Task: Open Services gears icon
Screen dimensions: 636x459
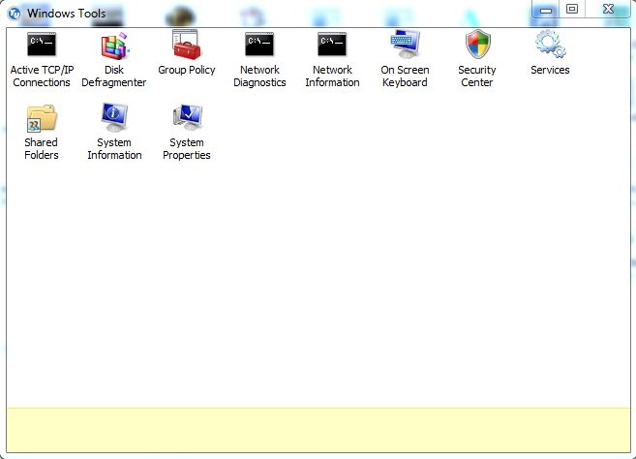Action: pos(550,44)
